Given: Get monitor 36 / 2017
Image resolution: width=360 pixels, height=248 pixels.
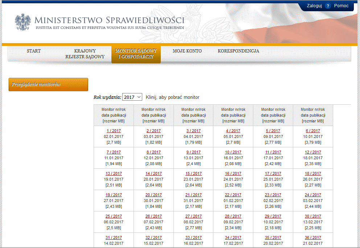Looking at the screenshot, I should 313,238.
